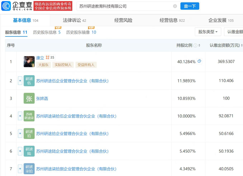Click the Qcc.com logo icon

6,6
